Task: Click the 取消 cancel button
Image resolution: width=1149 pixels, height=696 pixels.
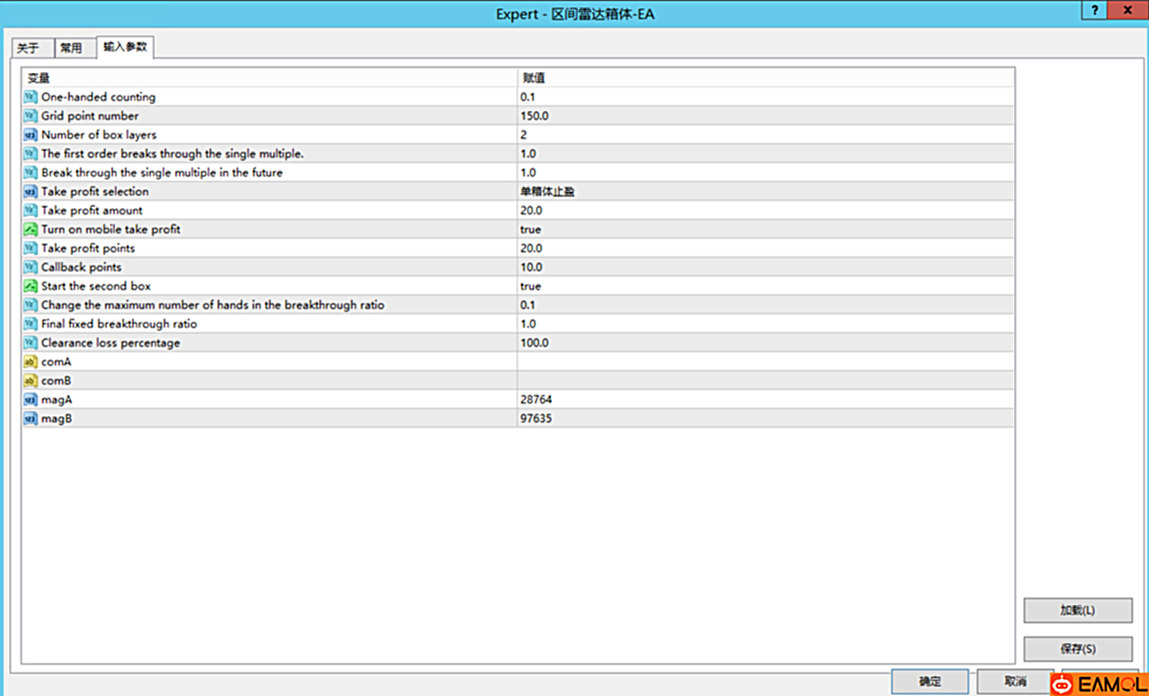Action: coord(1015,682)
